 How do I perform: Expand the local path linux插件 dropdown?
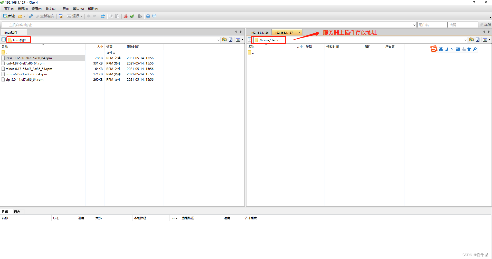pos(219,40)
